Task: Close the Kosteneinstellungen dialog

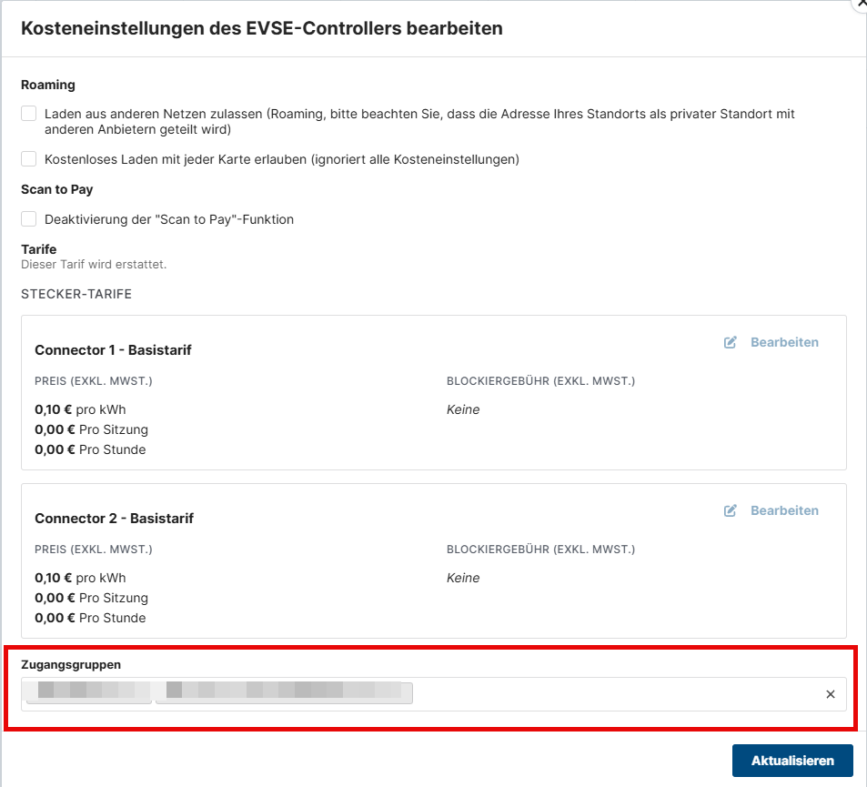Action: pyautogui.click(x=860, y=4)
